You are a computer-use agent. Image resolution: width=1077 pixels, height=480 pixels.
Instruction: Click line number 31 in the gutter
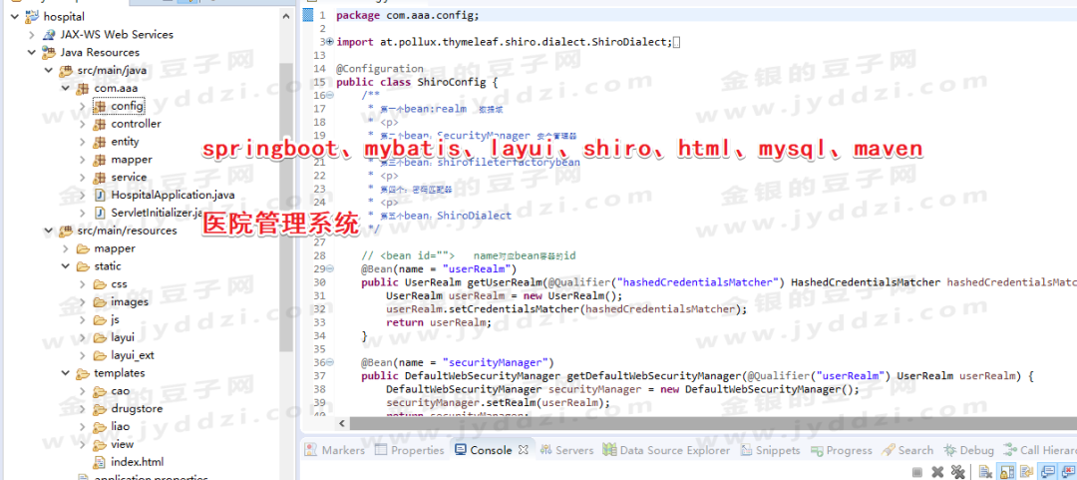(x=319, y=295)
